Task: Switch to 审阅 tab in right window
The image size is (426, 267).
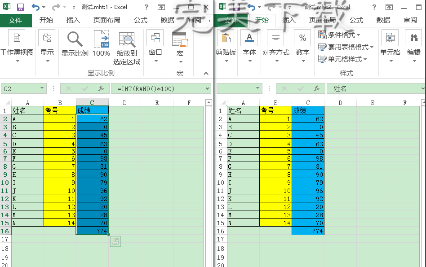Action: (410, 20)
